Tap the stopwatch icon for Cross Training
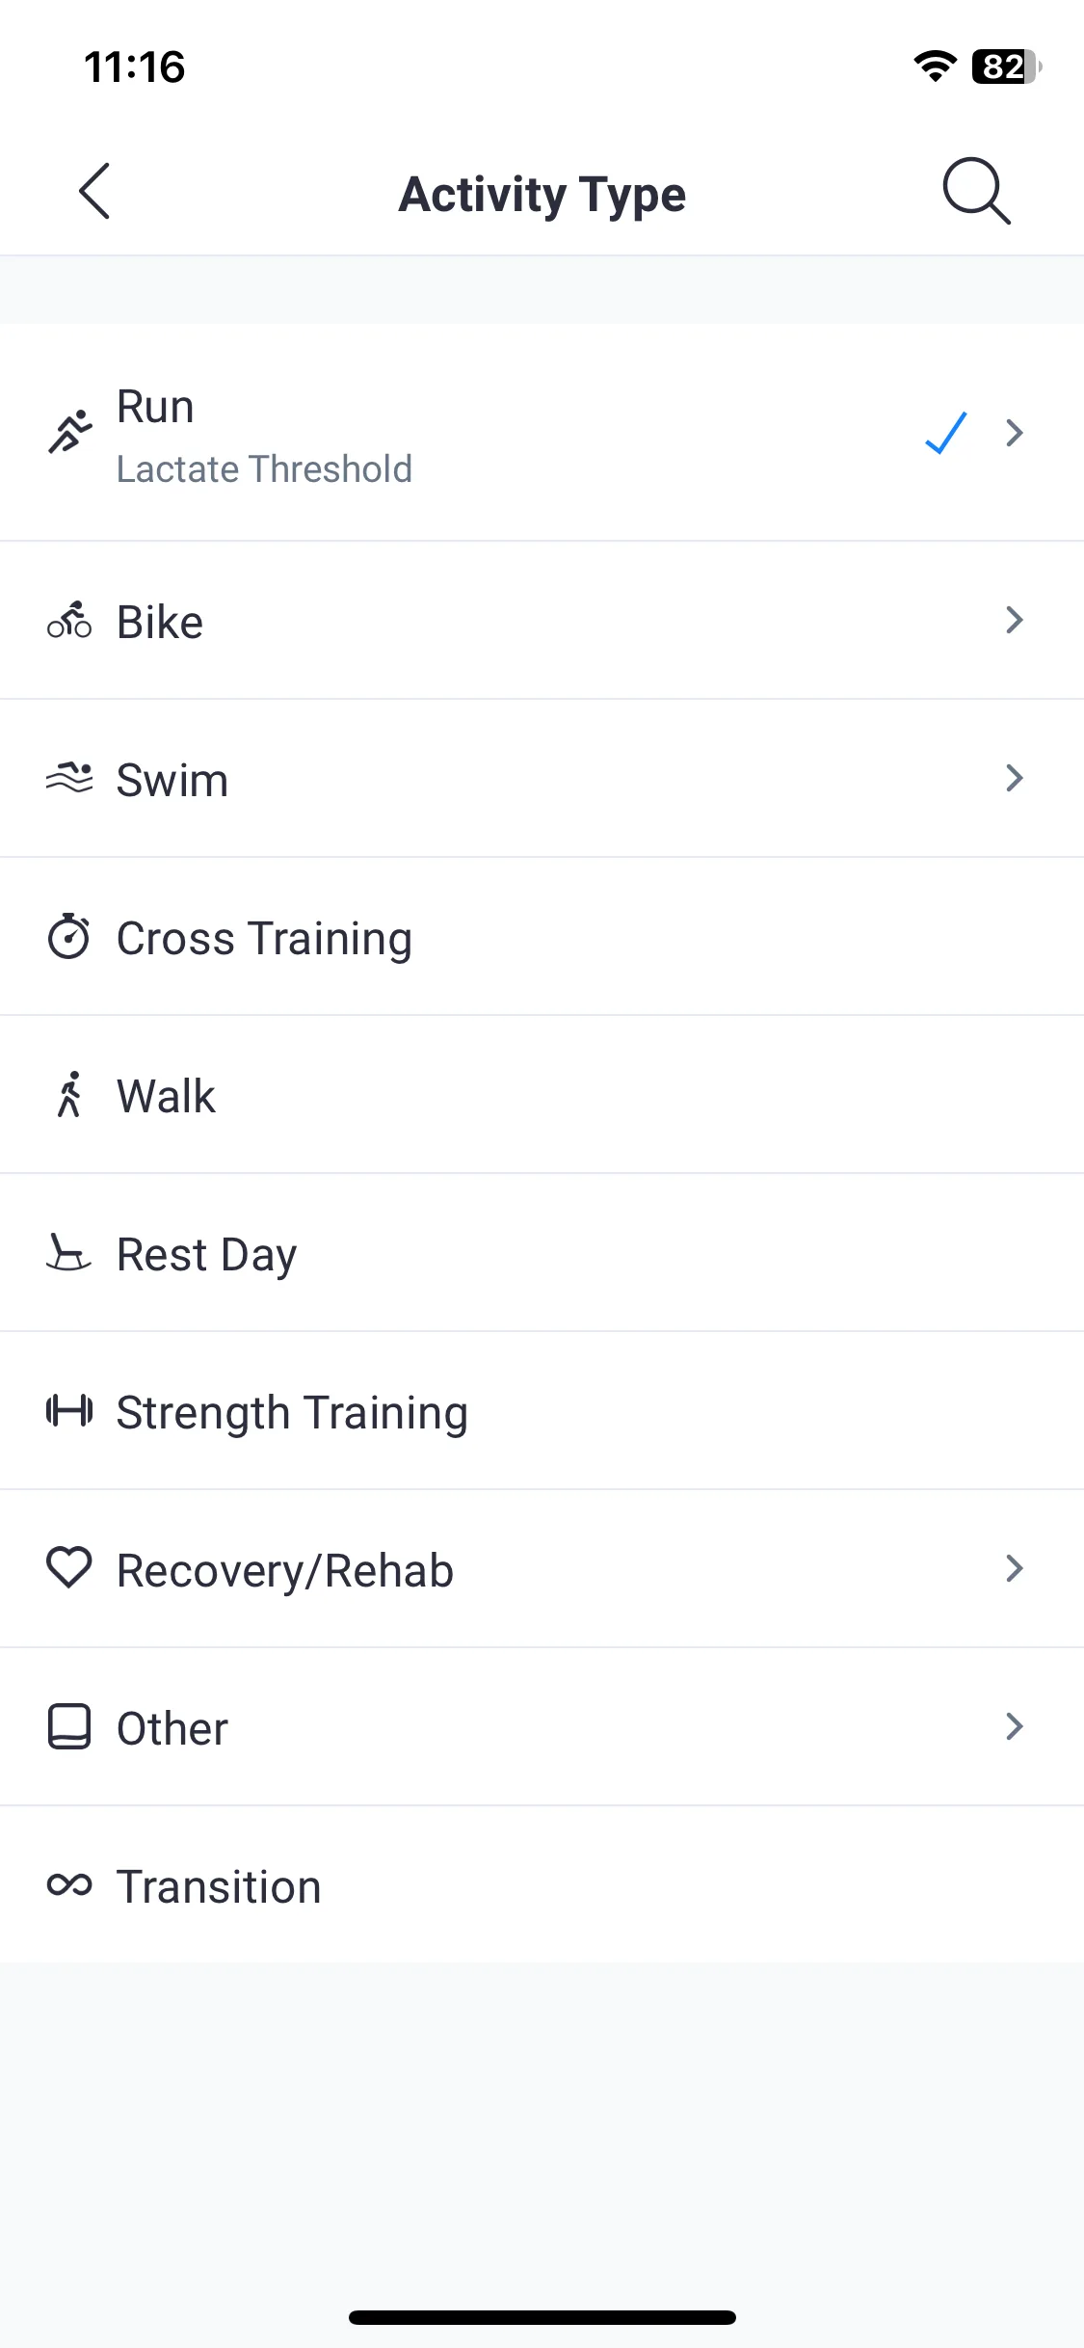Viewport: 1084px width, 2348px height. [69, 936]
